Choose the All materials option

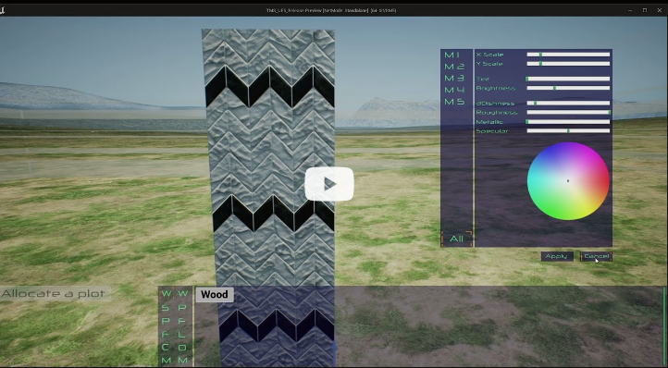pyautogui.click(x=456, y=239)
